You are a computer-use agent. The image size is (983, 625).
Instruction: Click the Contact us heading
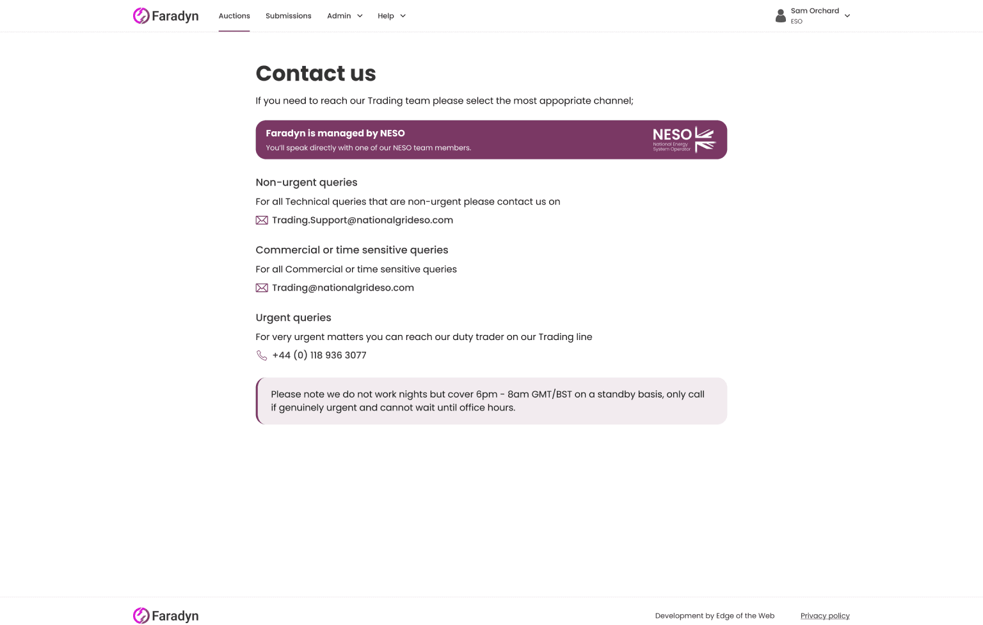(316, 74)
